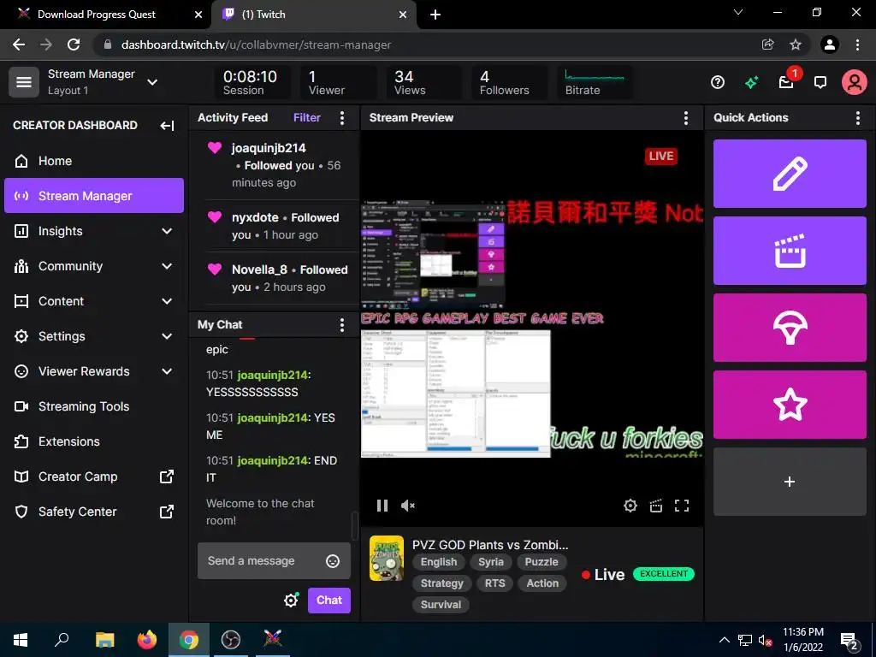Add a new quick action tile

point(790,482)
